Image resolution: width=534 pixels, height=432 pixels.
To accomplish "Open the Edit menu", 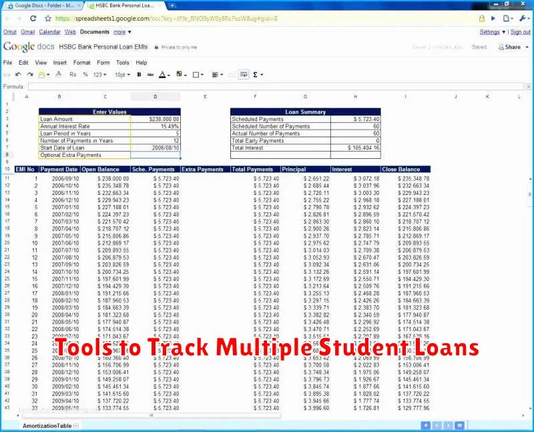I will click(23, 63).
